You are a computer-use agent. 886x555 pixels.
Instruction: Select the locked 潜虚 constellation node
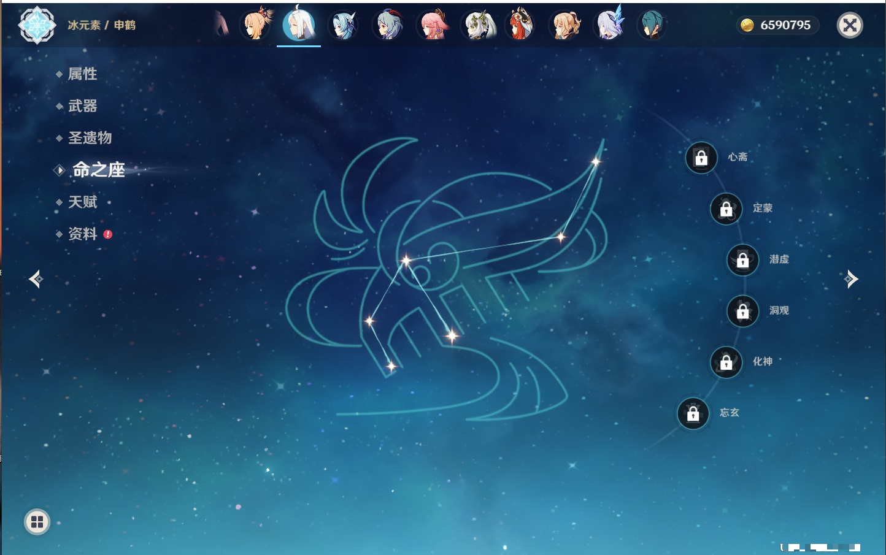742,260
